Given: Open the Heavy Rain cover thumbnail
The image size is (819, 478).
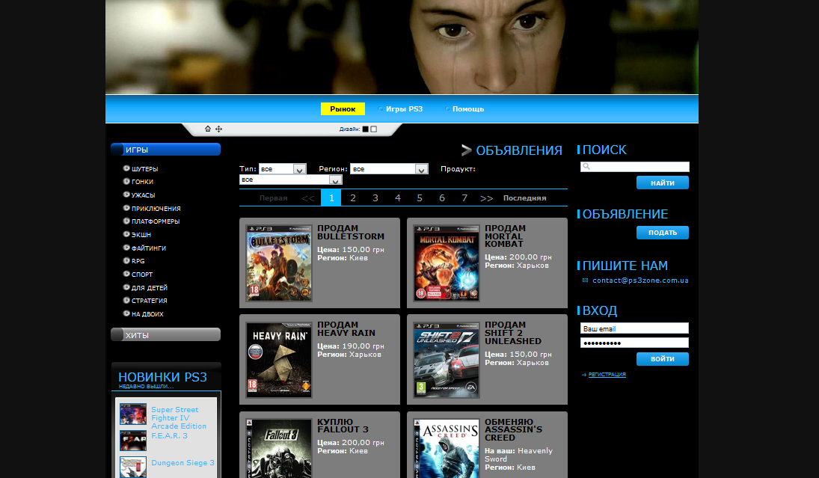Looking at the screenshot, I should pos(279,360).
